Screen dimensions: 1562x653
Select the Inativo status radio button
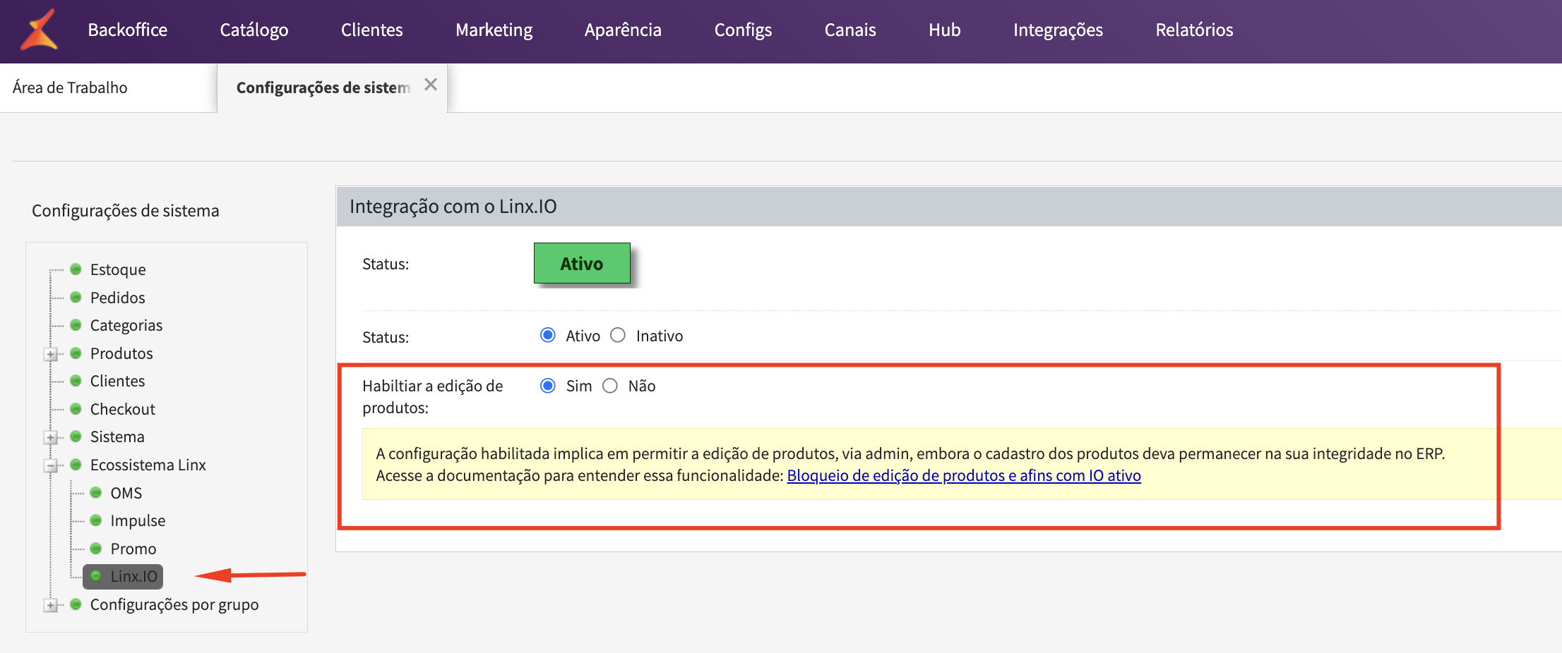(x=618, y=335)
